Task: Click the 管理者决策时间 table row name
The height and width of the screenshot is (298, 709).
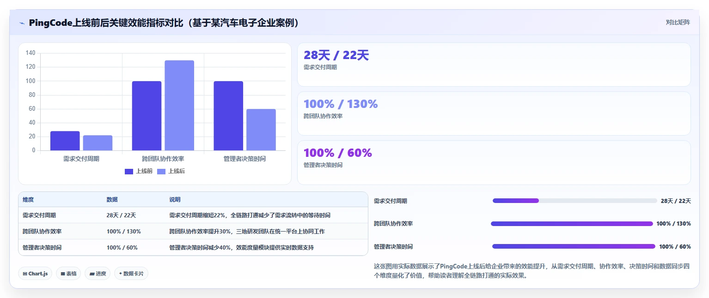Action: click(42, 248)
